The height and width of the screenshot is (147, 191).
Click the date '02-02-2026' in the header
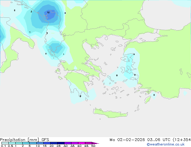click(x=131, y=140)
